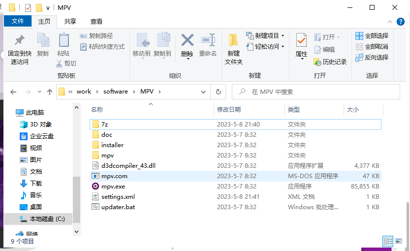Select the mpv.exe file
Image resolution: width=410 pixels, height=251 pixels.
coord(235,187)
